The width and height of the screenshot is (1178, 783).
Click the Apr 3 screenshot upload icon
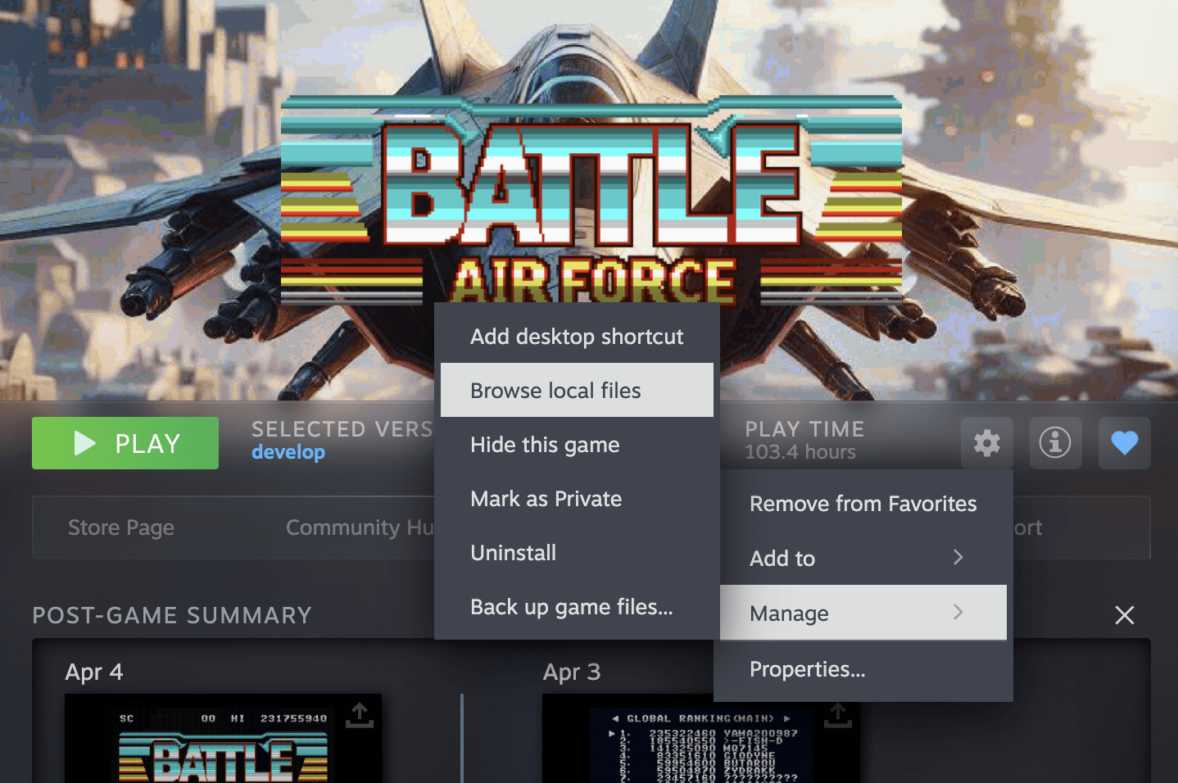pos(837,715)
